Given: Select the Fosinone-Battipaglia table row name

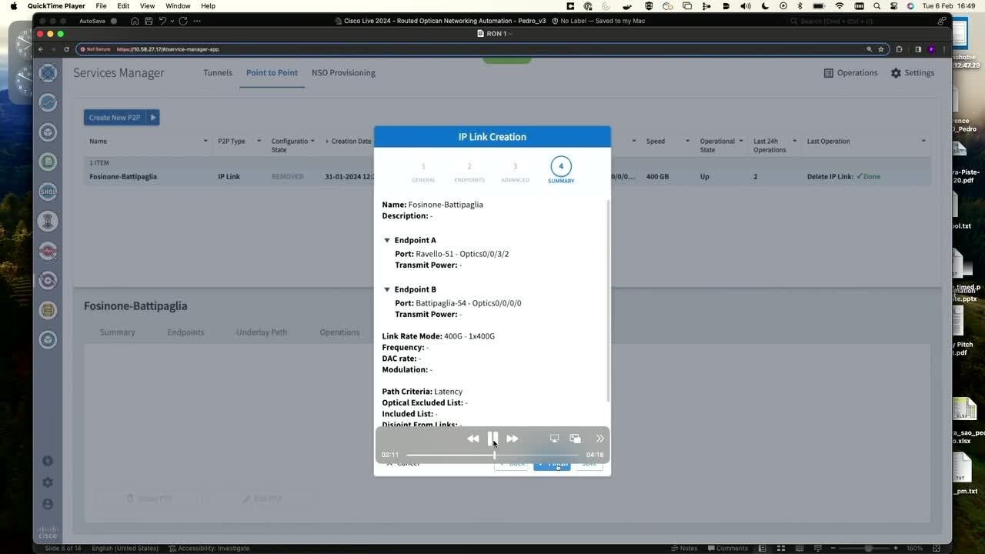Looking at the screenshot, I should click(x=123, y=176).
